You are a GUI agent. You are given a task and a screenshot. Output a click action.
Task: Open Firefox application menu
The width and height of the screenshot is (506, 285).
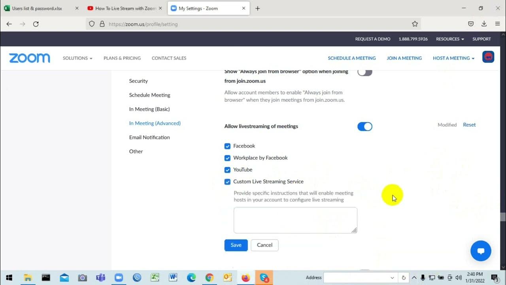[497, 24]
